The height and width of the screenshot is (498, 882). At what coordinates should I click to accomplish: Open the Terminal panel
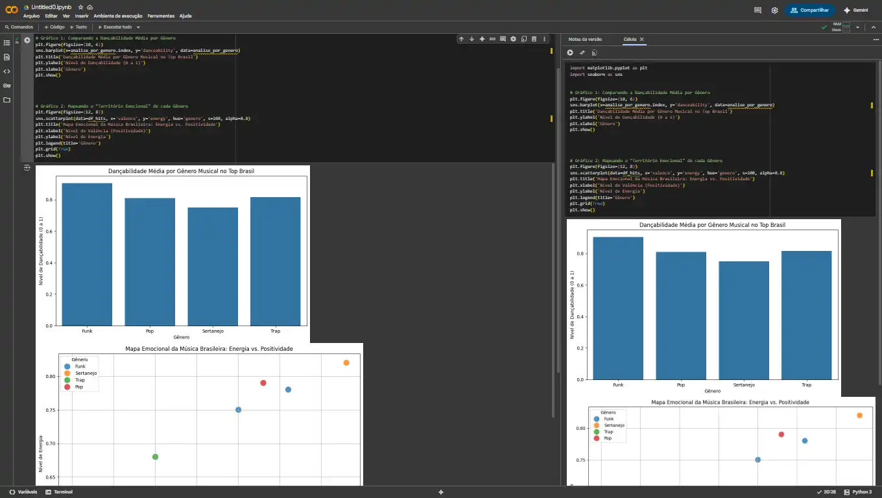coord(59,492)
